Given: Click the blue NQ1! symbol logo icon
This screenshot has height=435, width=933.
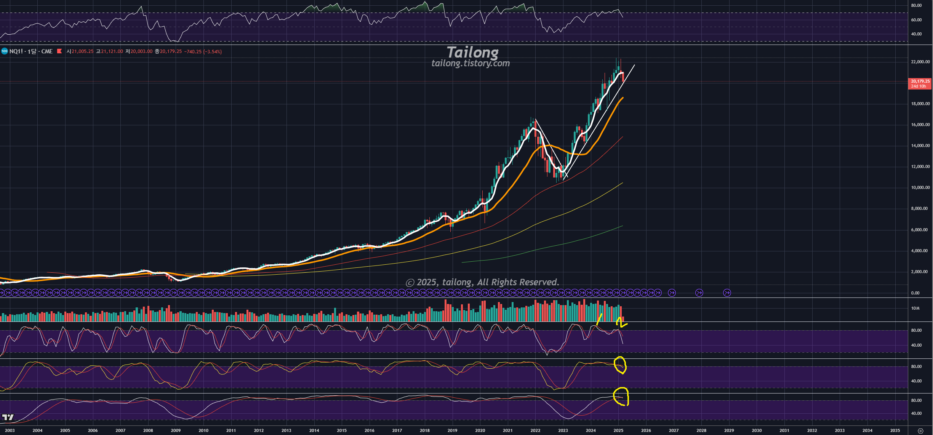Looking at the screenshot, I should (x=5, y=51).
